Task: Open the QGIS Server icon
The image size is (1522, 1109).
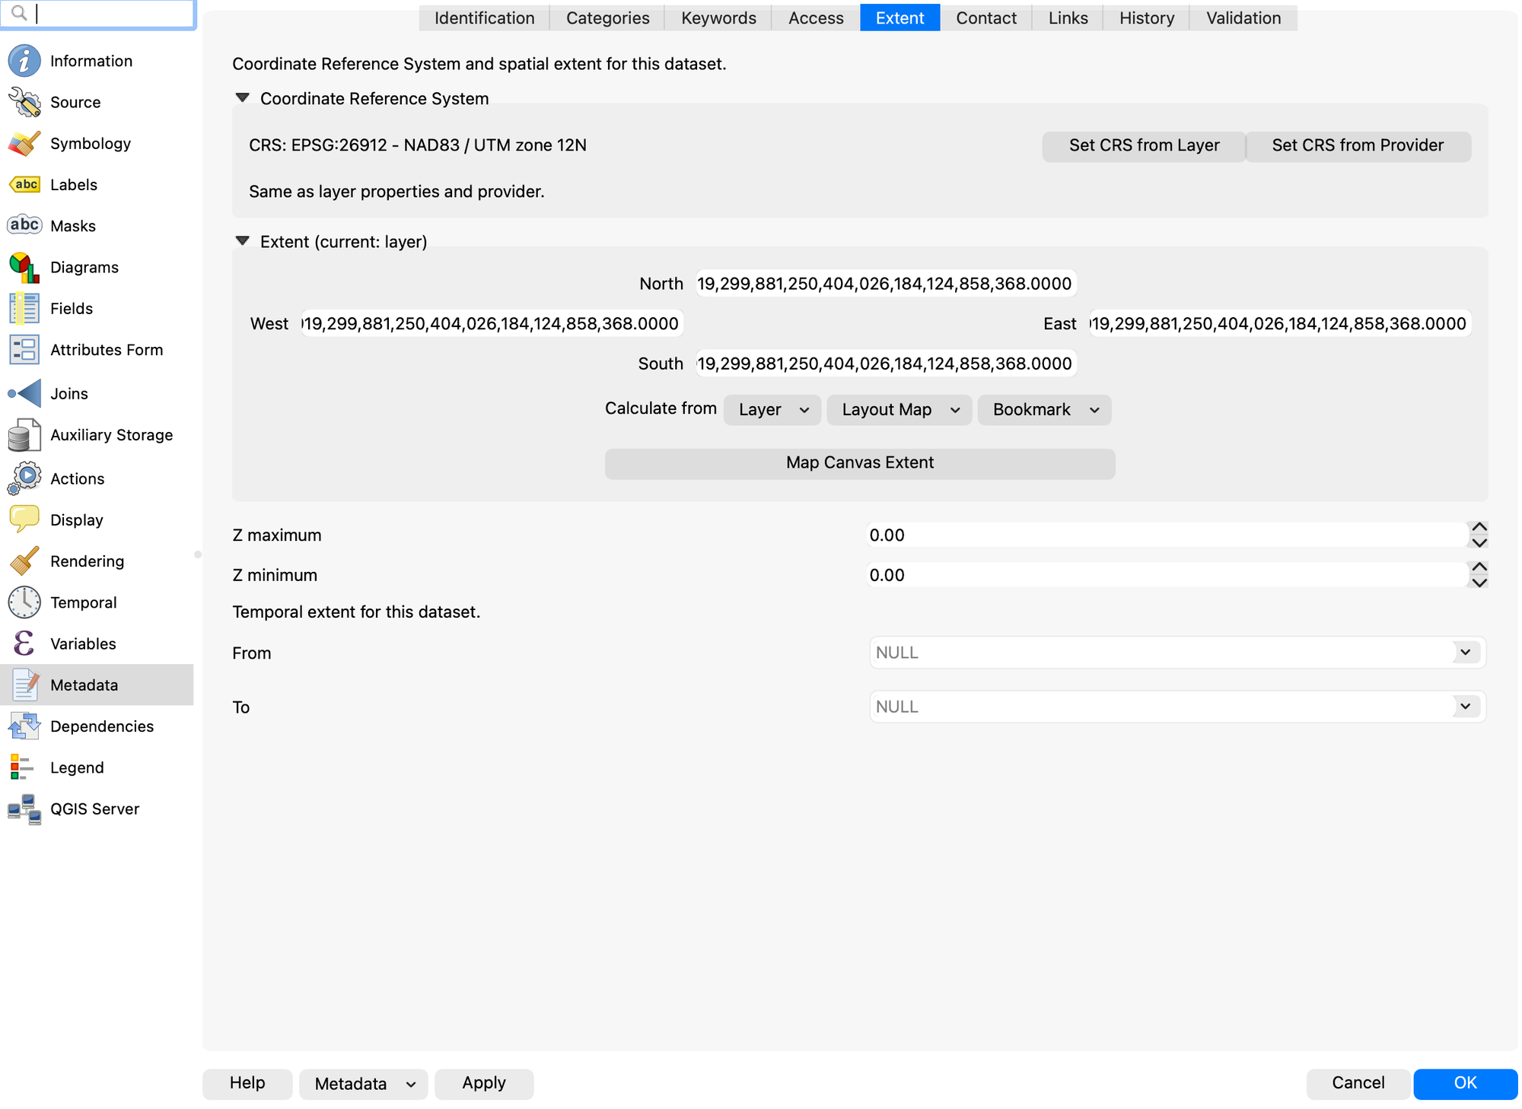Action: (24, 809)
